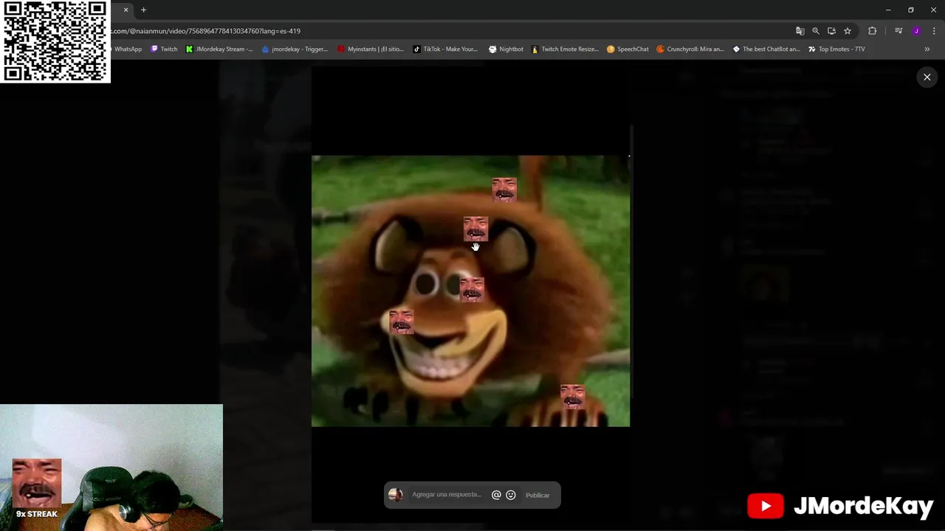Open a new browser tab
Image resolution: width=945 pixels, height=531 pixels.
pos(143,10)
